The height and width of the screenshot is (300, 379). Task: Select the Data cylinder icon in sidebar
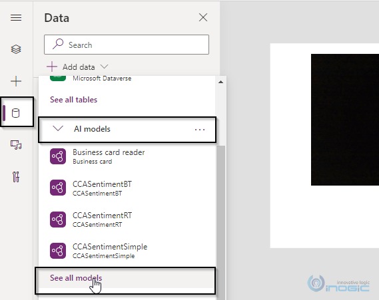click(x=16, y=113)
